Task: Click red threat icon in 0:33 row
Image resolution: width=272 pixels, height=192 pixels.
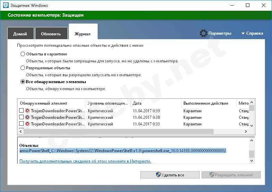Action: pos(27,124)
